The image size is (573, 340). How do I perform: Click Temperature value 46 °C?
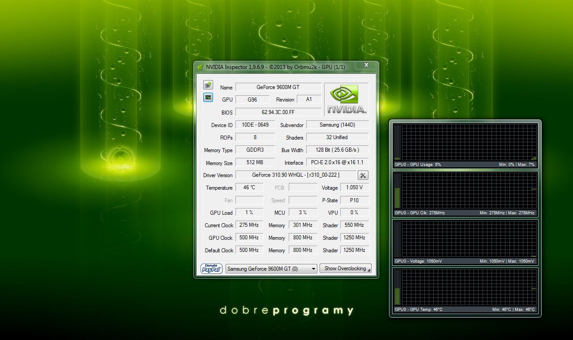pyautogui.click(x=249, y=187)
